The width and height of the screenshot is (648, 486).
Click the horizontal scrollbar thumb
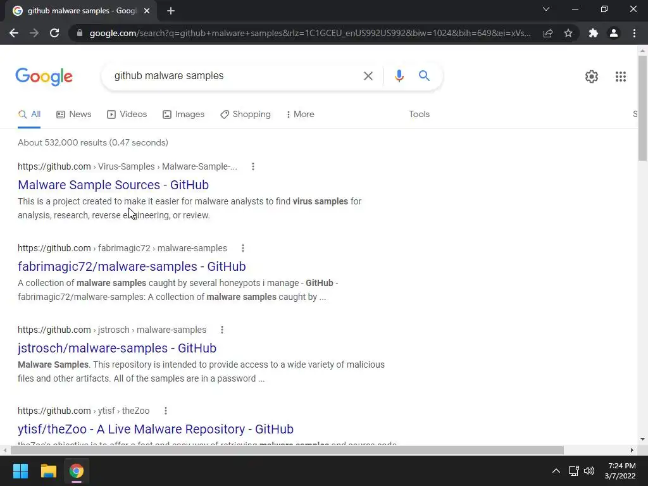[287, 450]
